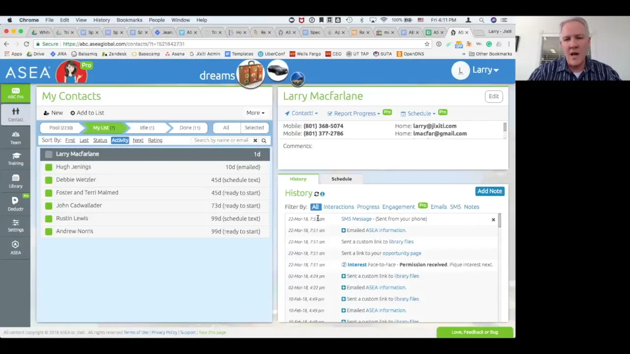
Task: Expand the More dropdown in My Contacts
Action: coord(255,113)
